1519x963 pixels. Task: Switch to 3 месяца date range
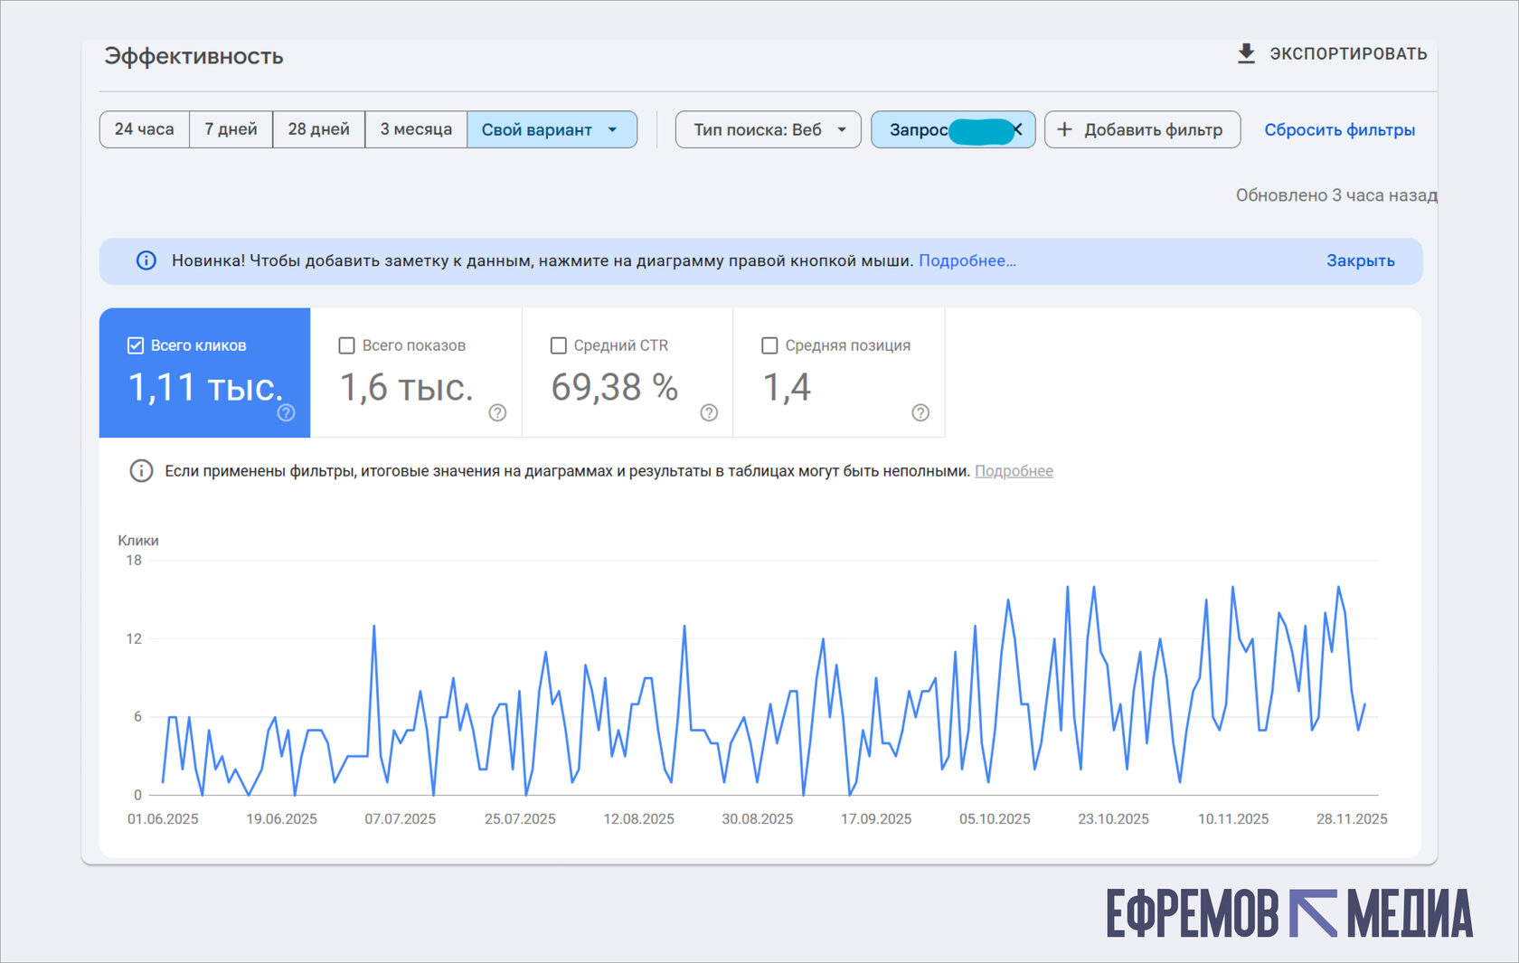[416, 129]
